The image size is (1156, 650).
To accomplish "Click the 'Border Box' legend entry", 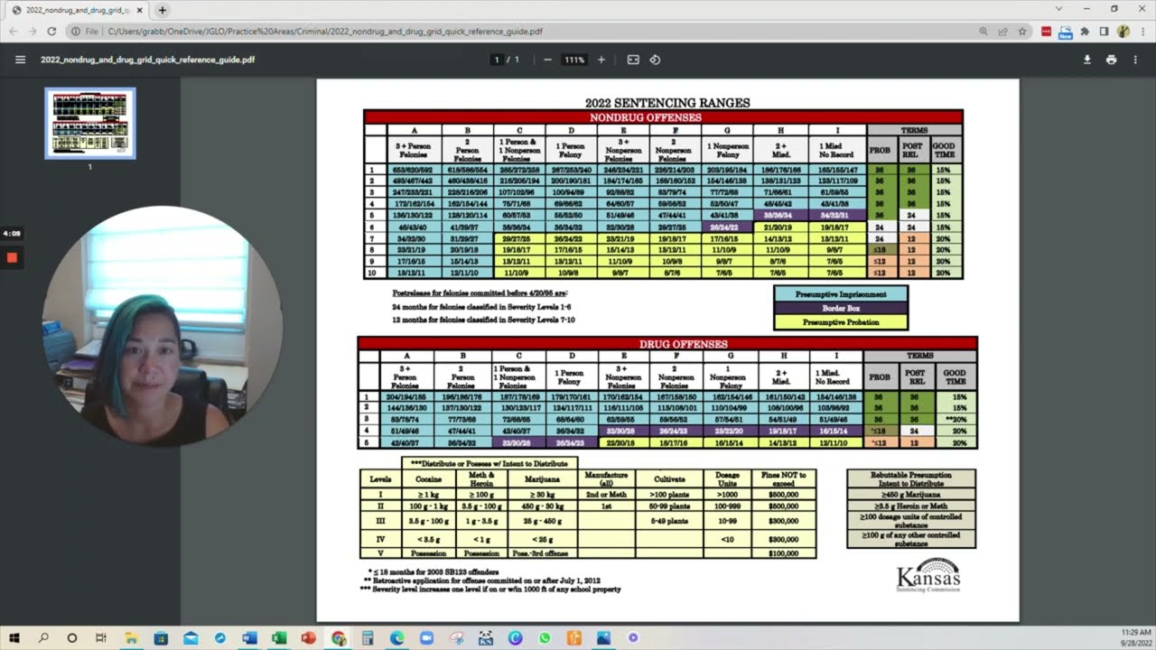I will 841,308.
